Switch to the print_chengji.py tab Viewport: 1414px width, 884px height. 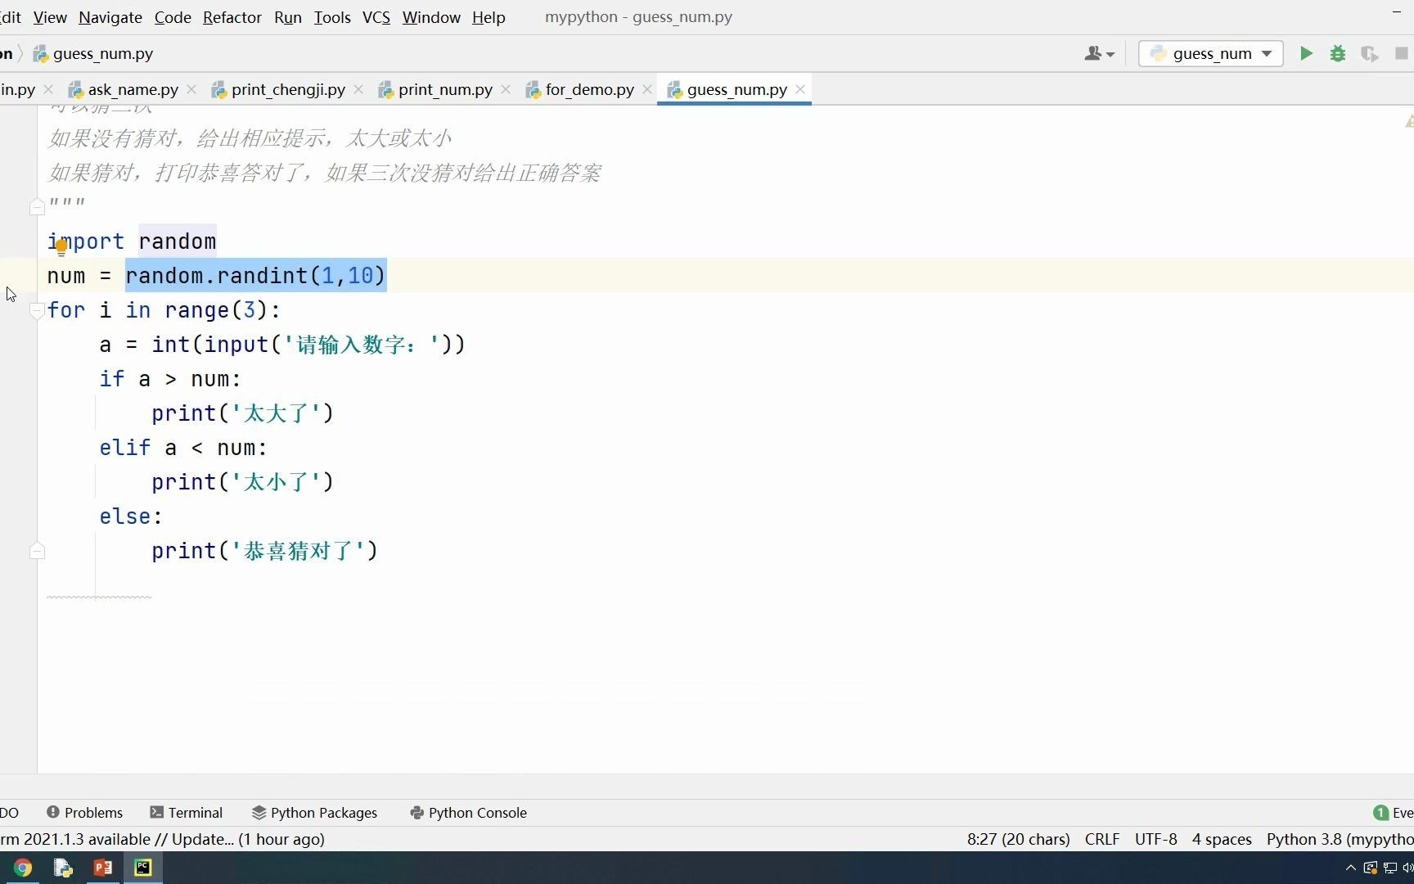click(x=288, y=89)
